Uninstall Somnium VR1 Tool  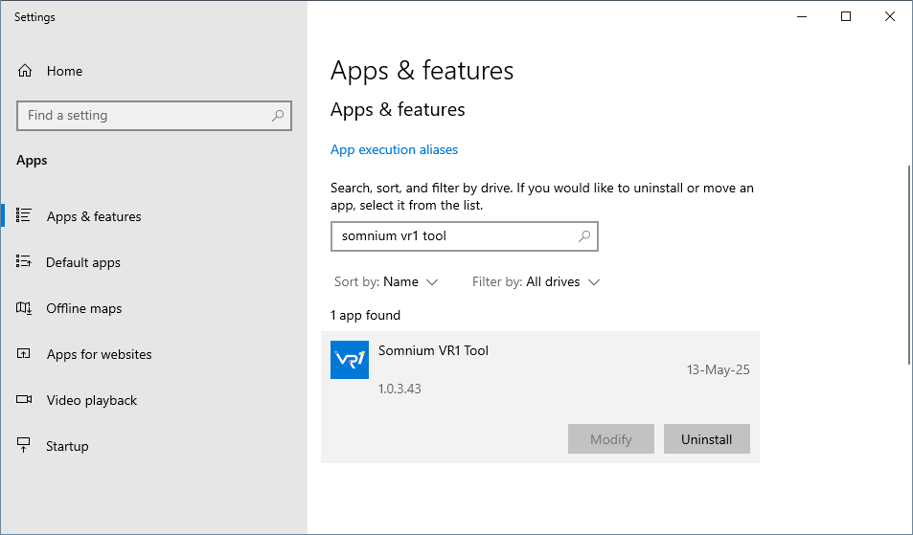[706, 439]
